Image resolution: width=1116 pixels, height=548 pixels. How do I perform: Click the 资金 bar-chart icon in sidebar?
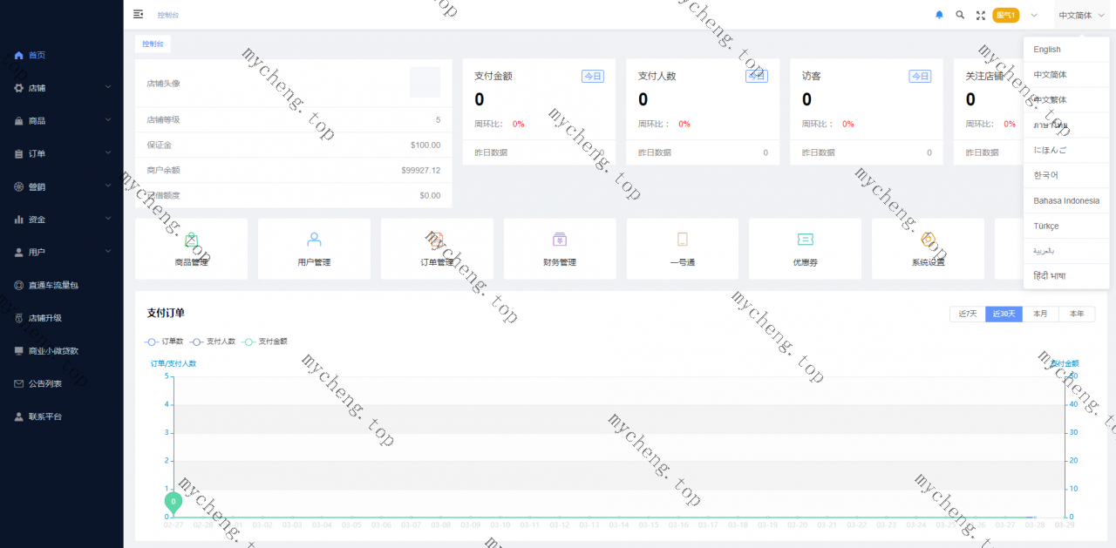coord(19,220)
